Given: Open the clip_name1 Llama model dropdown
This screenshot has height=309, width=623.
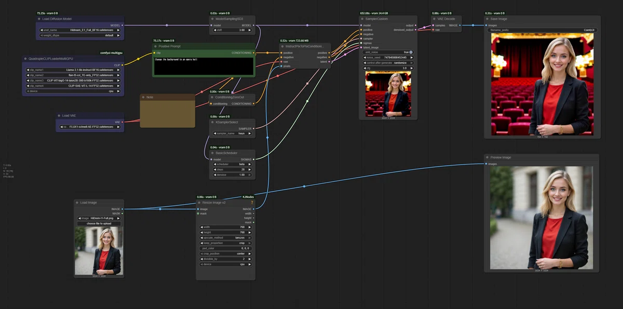Looking at the screenshot, I should pos(73,70).
